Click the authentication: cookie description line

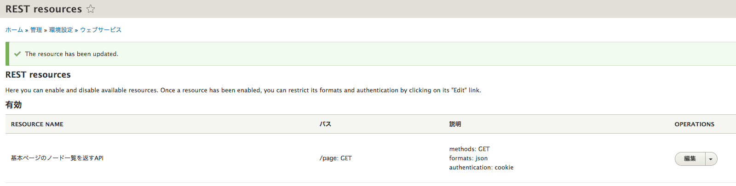click(481, 167)
